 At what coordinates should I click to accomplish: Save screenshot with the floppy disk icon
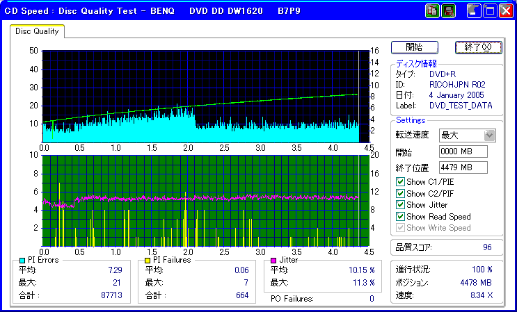click(448, 11)
